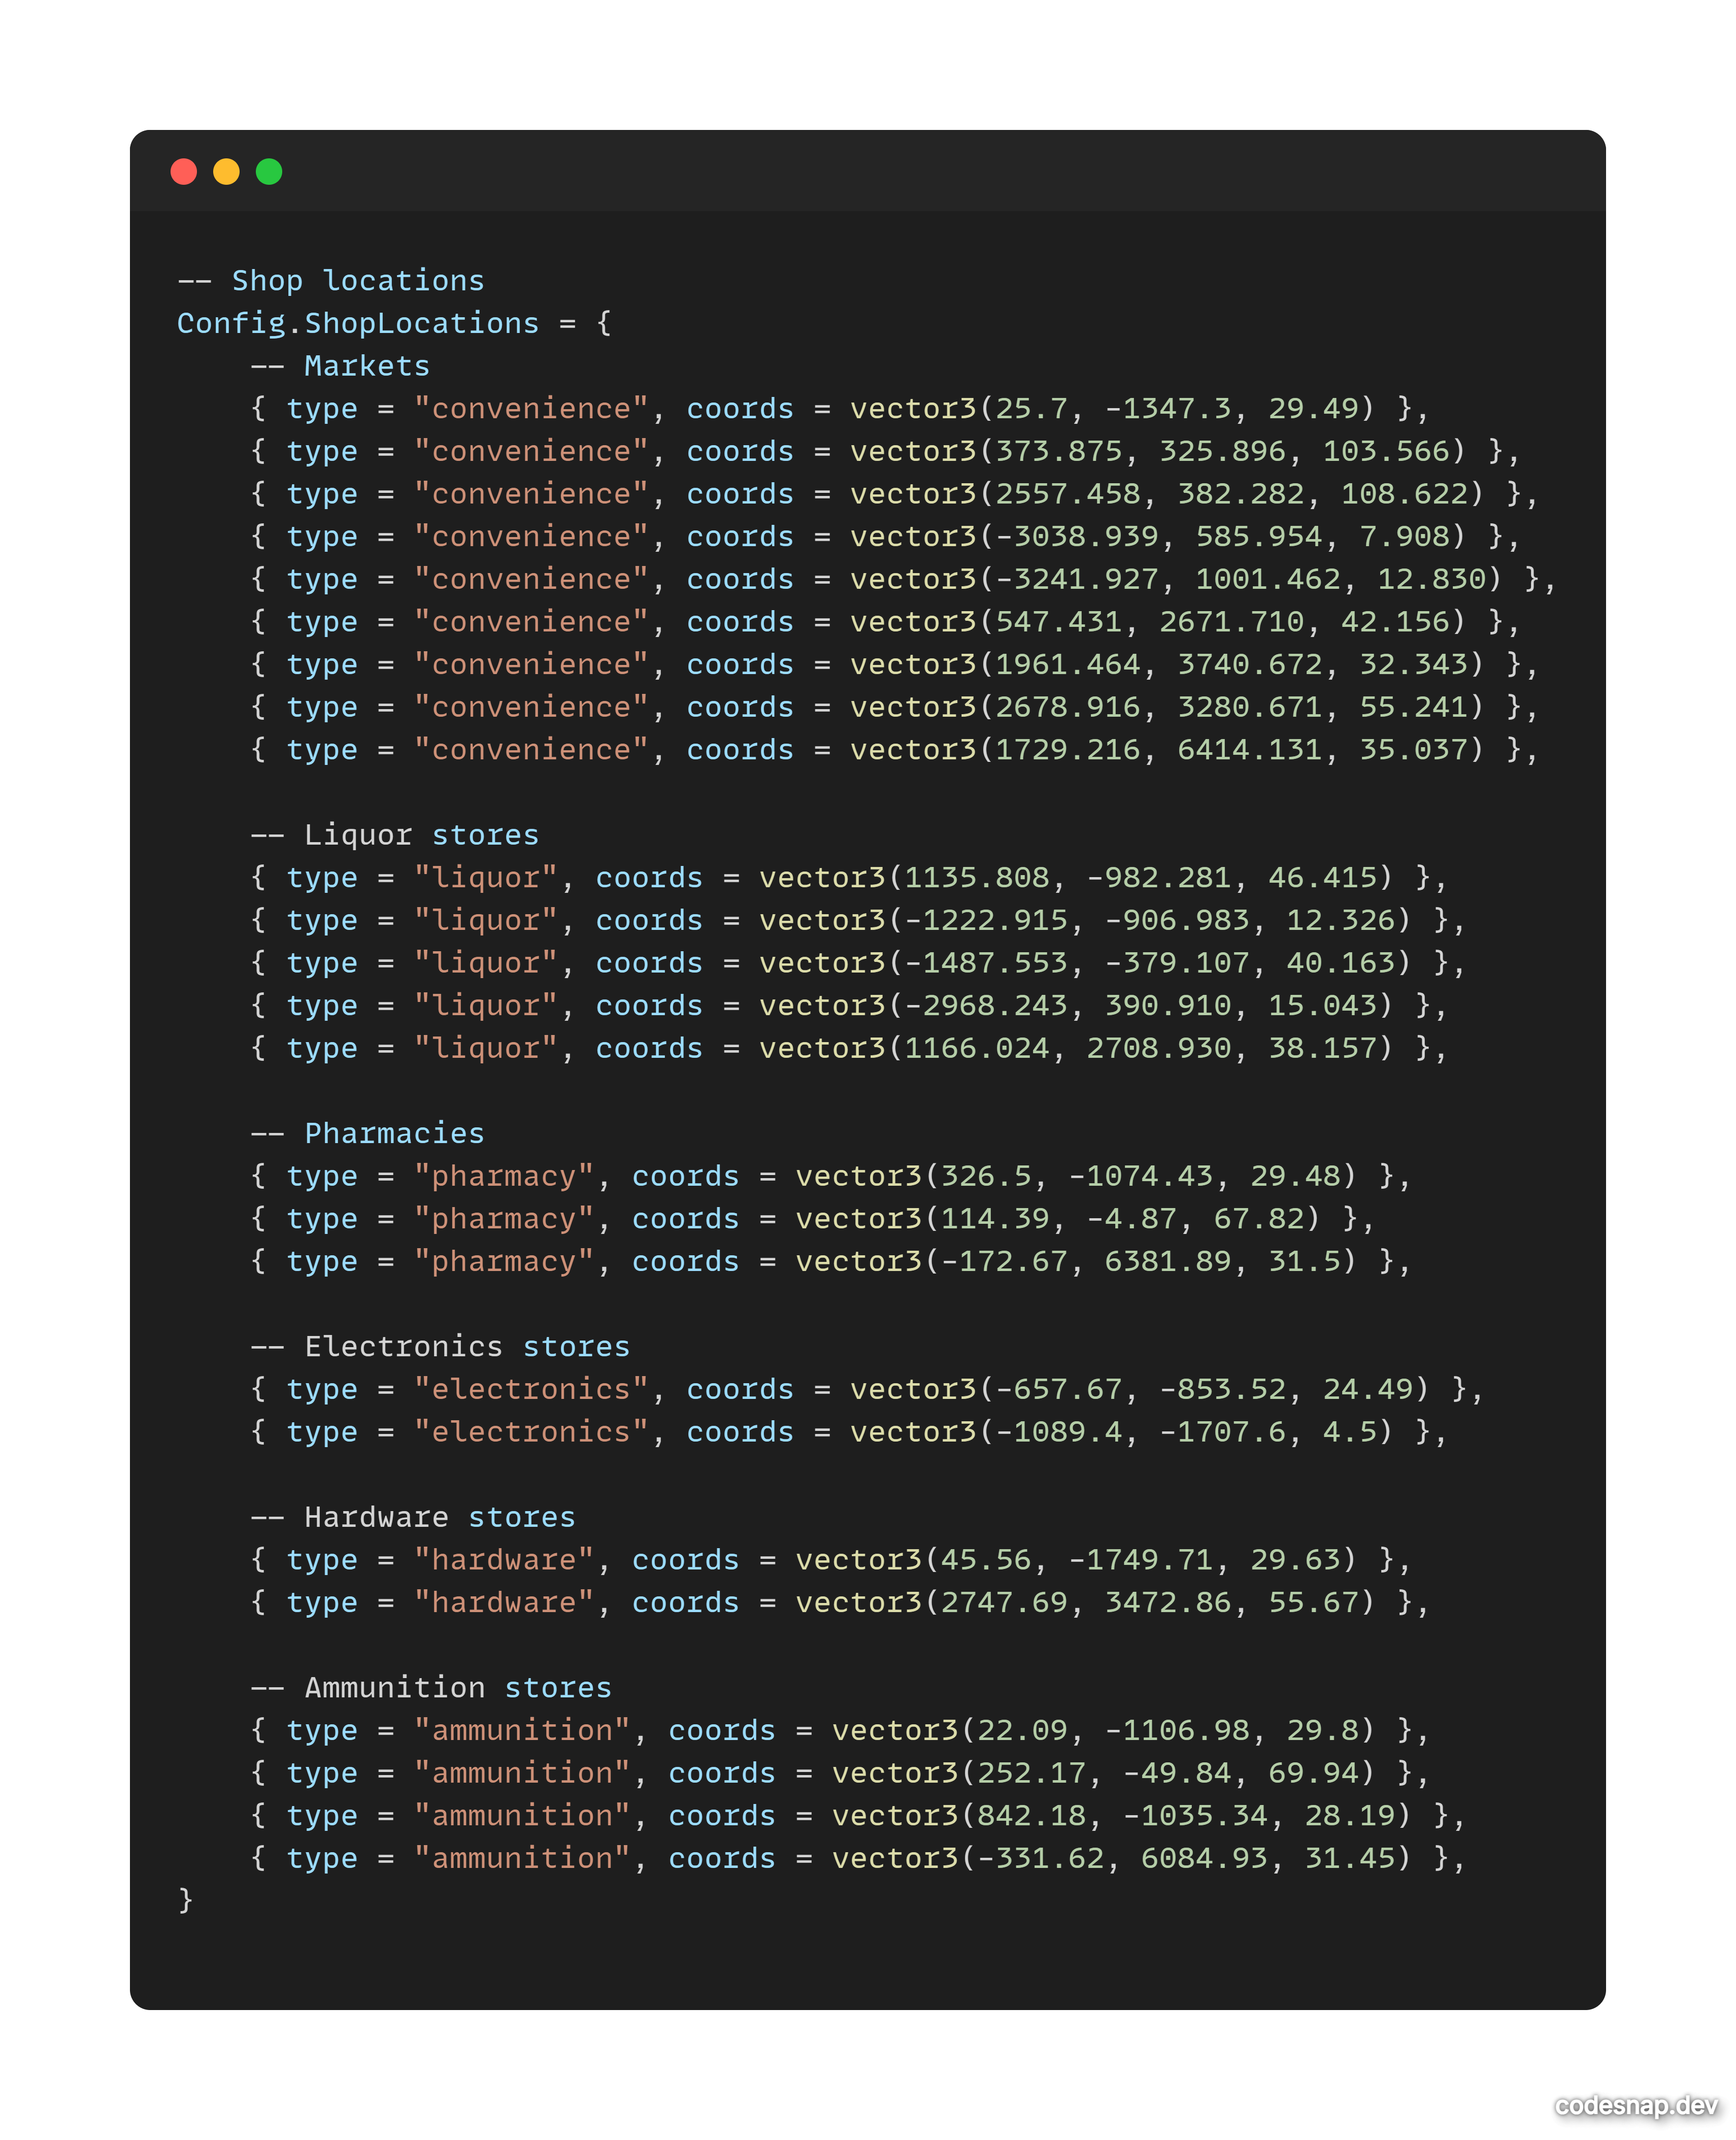Click vector3(25.7, -1347.3, 29.49) value
This screenshot has height=2140, width=1736.
[1113, 409]
